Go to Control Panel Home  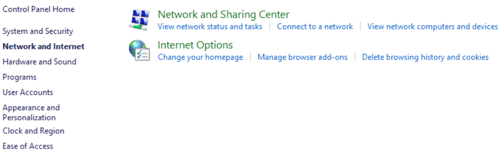pyautogui.click(x=38, y=9)
